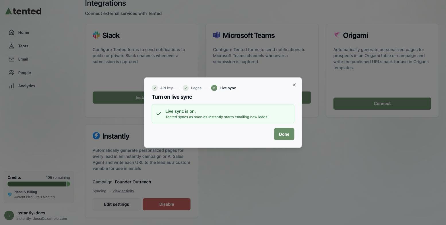Click the Microsoft Teams logo icon
Viewport: 446px width, 225px height.
tap(216, 35)
